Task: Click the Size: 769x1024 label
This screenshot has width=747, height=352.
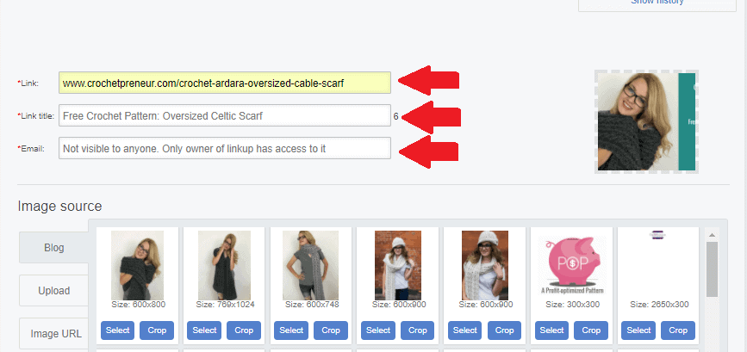Action: [x=225, y=305]
